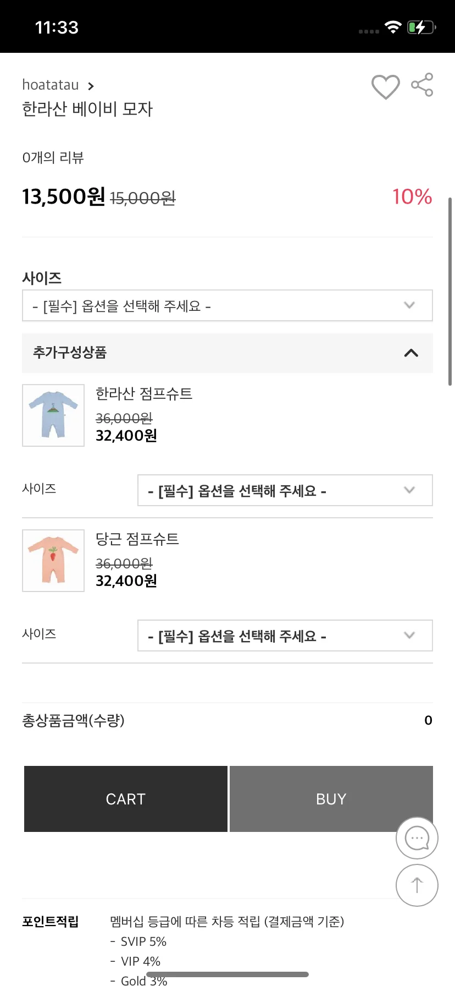This screenshot has width=455, height=986.
Task: Open size dropdown for 한라산 점프슈트
Action: click(x=285, y=490)
